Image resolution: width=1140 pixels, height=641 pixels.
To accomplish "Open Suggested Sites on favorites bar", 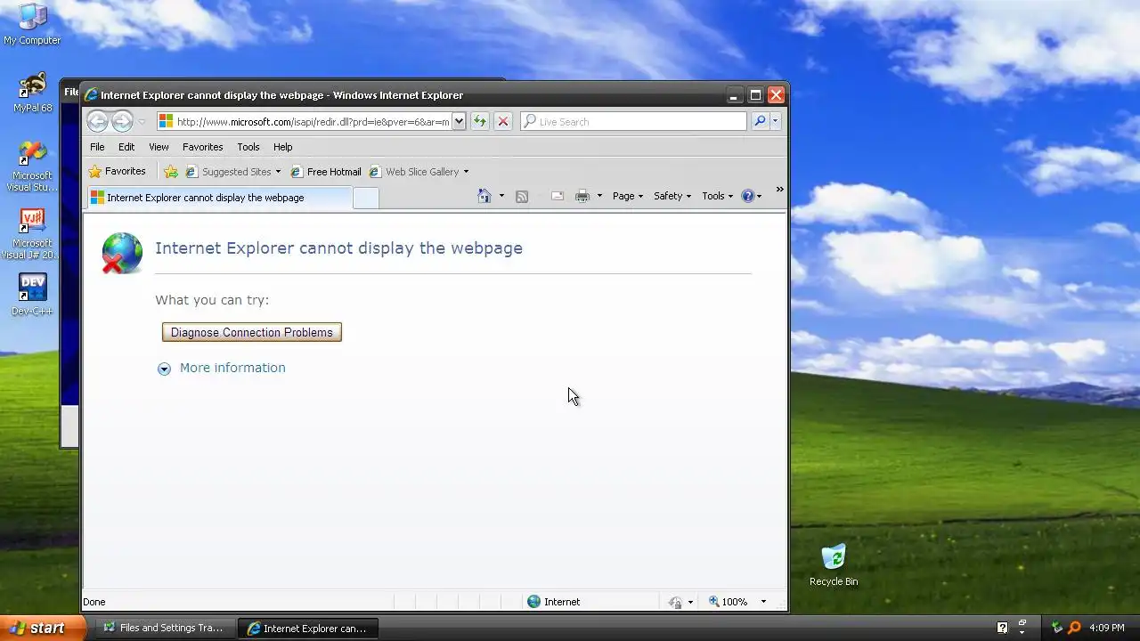I will click(232, 172).
